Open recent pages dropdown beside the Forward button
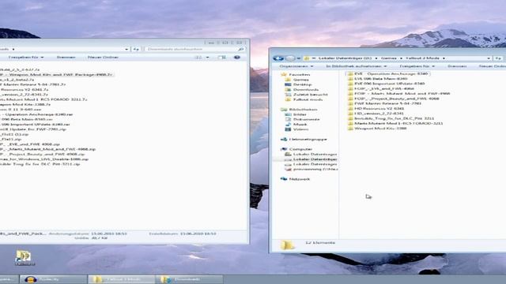The height and width of the screenshot is (284, 506). pos(299,58)
